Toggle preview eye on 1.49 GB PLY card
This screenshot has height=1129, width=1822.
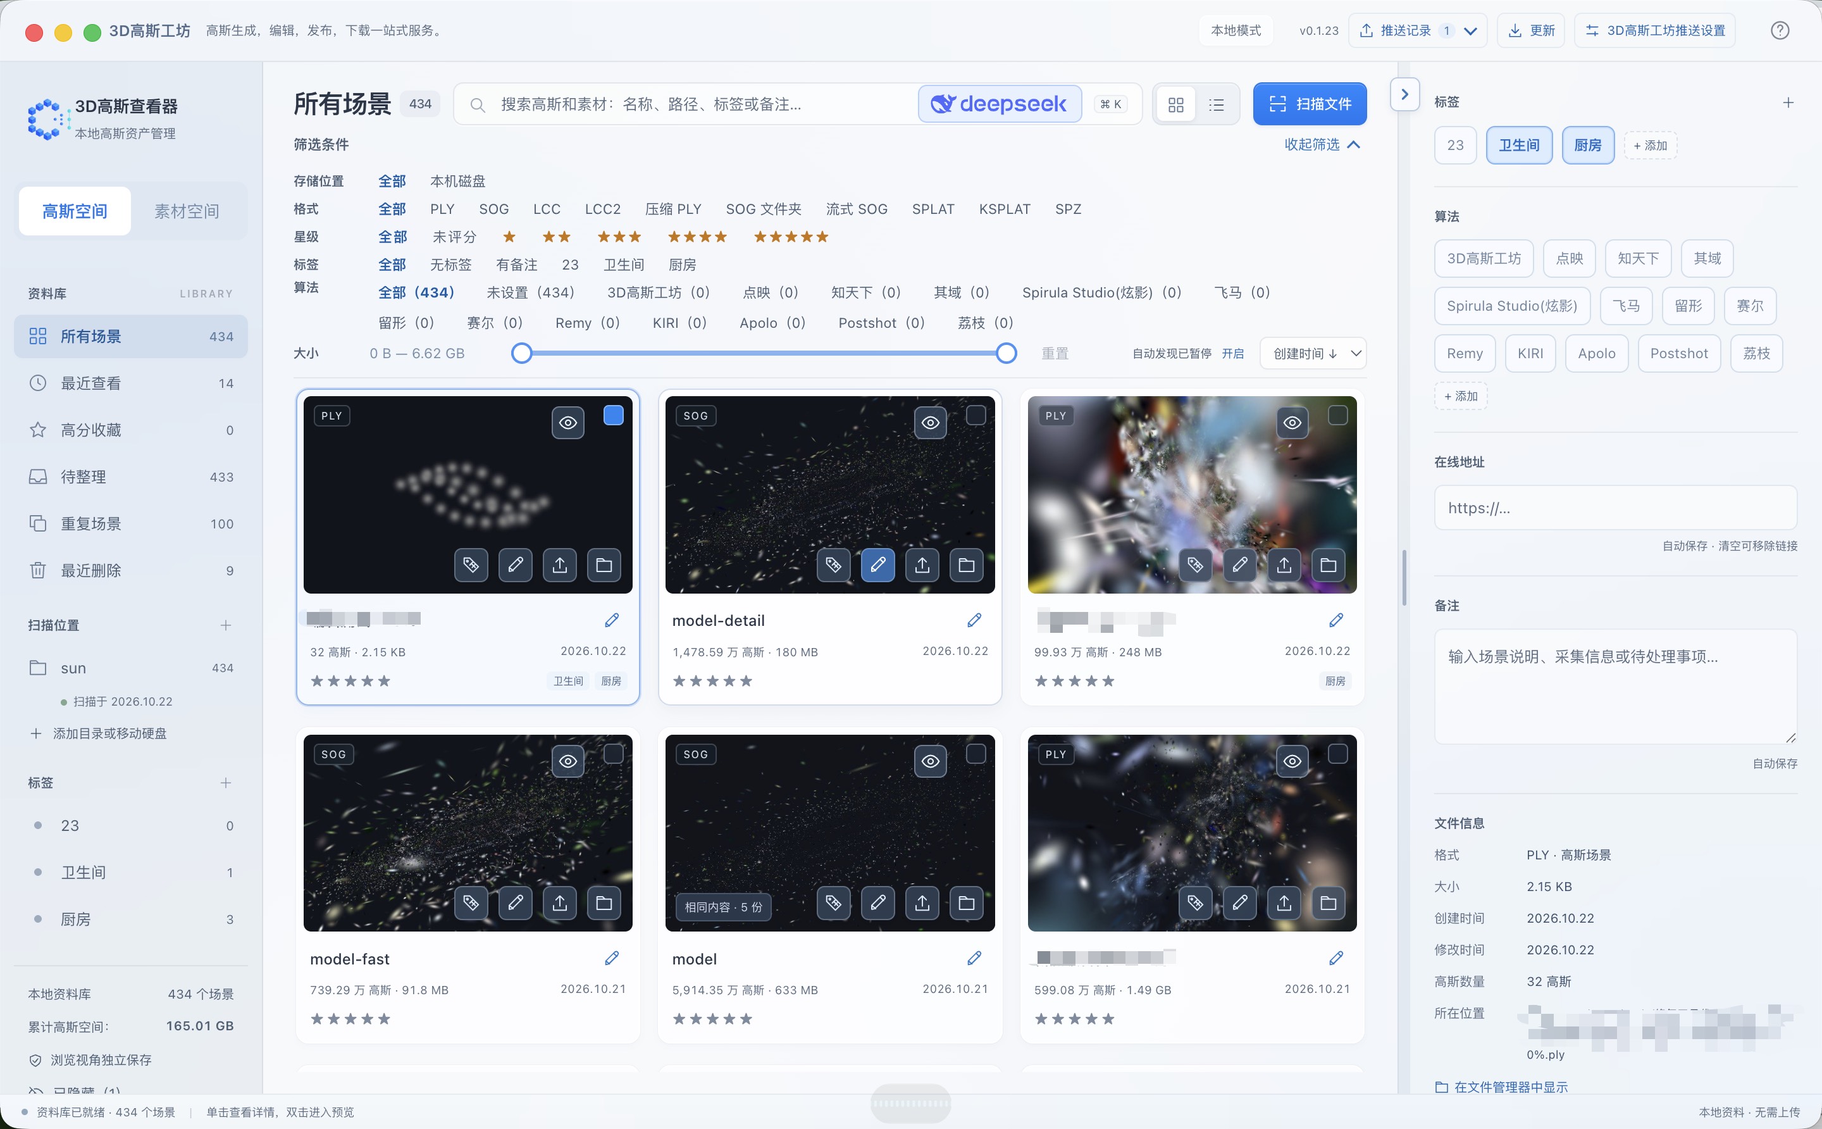[x=1292, y=761]
